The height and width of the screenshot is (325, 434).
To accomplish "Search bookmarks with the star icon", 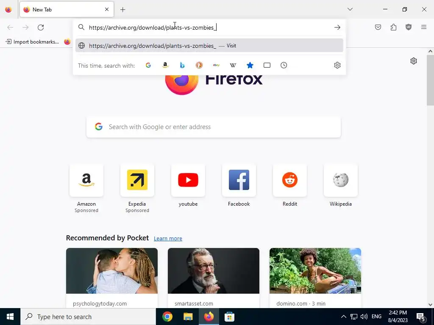I will click(x=250, y=65).
